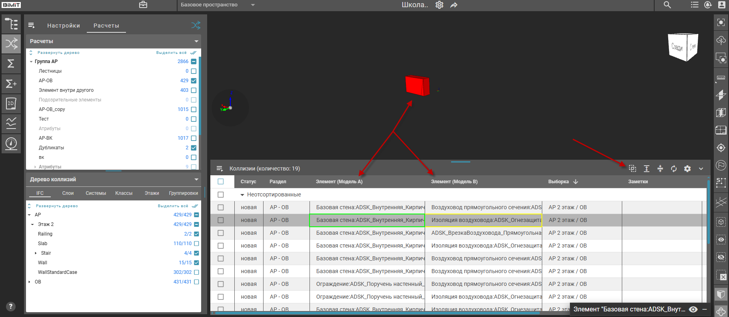Switch to the Настройки tab
Image resolution: width=729 pixels, height=317 pixels.
pos(64,26)
